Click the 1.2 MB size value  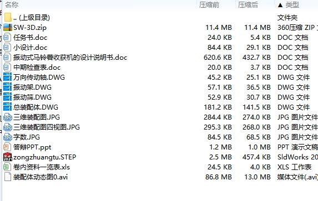tap(220, 147)
